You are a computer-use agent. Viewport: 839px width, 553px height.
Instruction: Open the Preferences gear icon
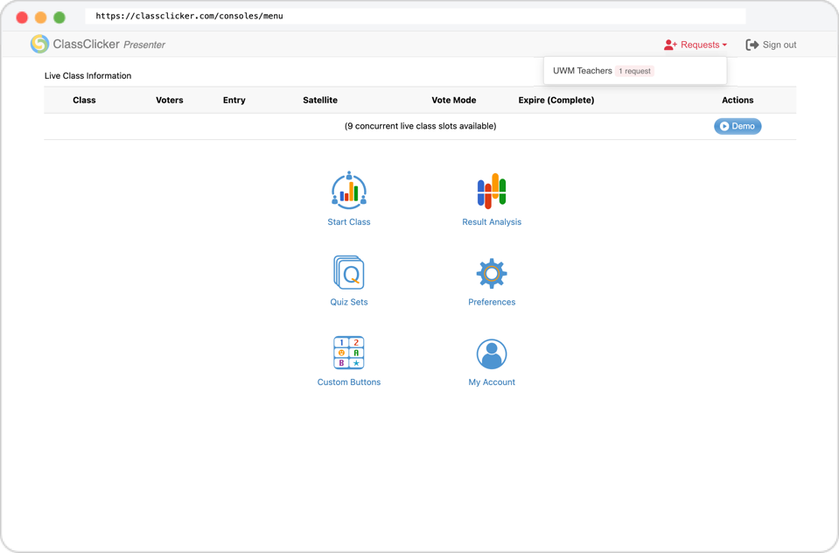pos(492,274)
